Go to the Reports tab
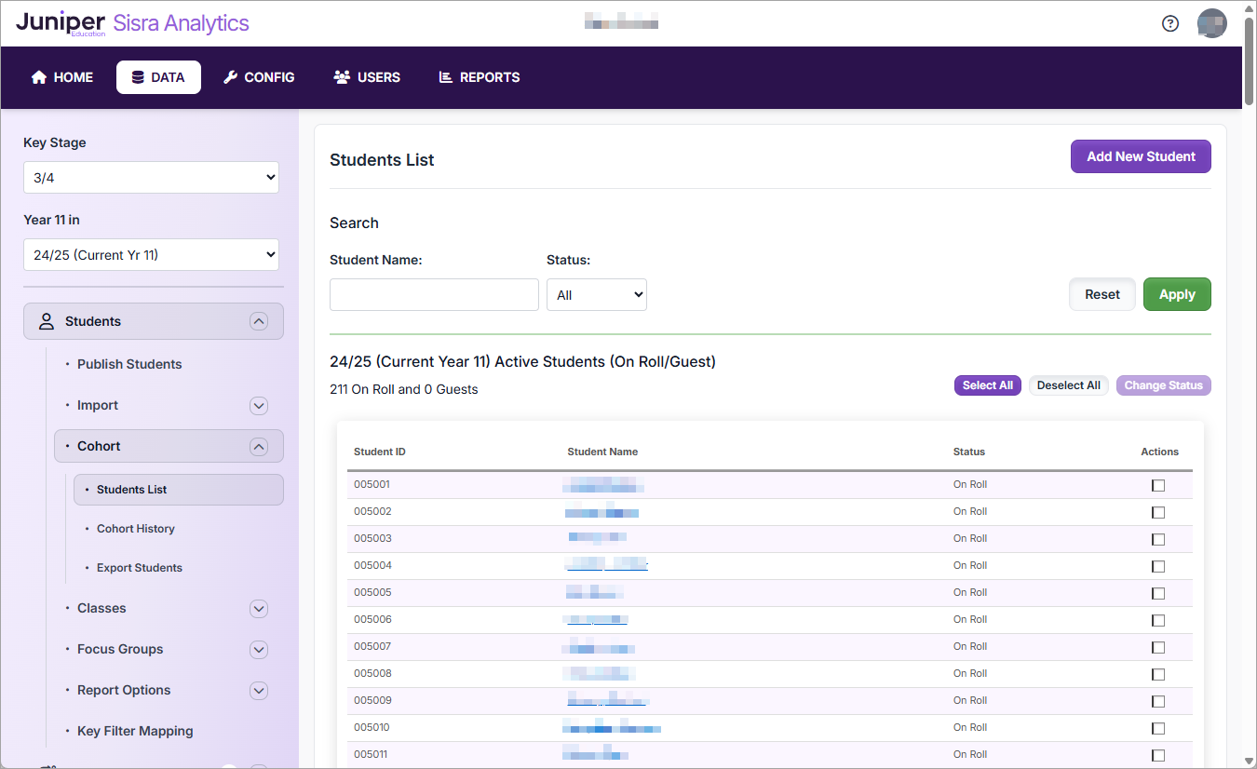 coord(480,77)
